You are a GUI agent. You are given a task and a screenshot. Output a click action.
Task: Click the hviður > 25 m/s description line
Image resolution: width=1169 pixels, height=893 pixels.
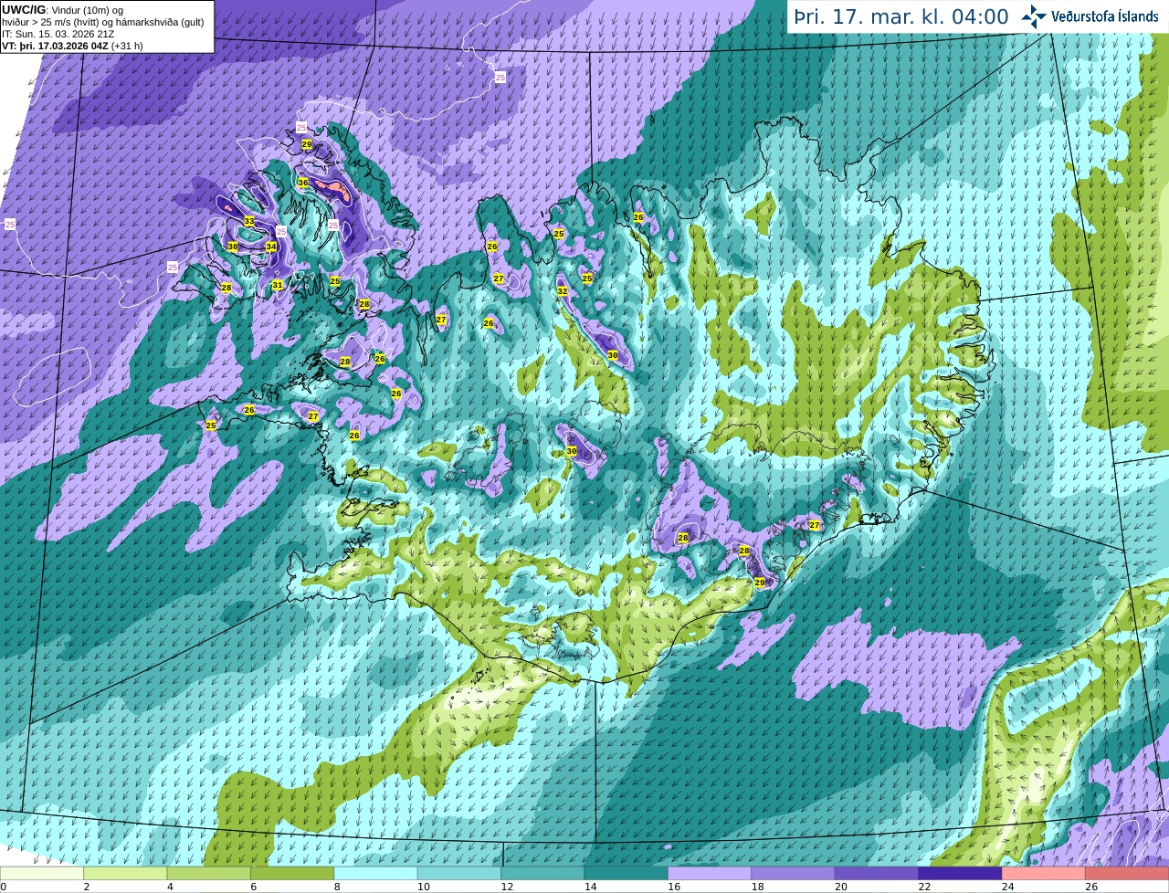click(102, 22)
